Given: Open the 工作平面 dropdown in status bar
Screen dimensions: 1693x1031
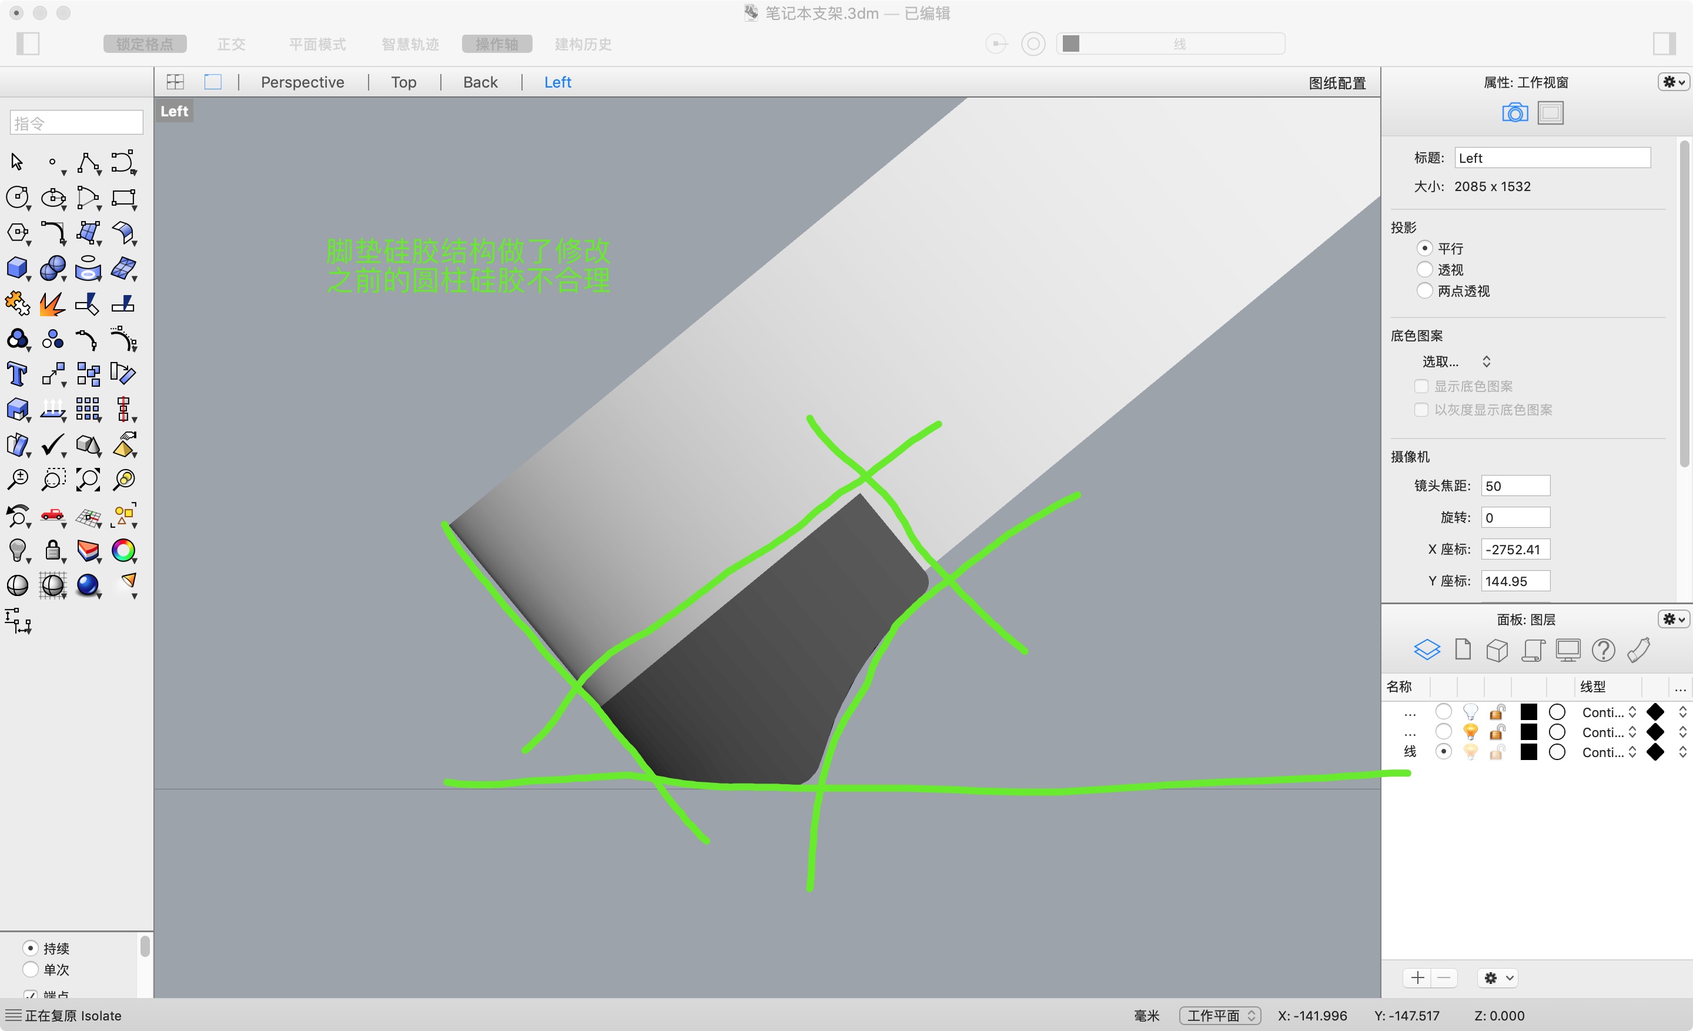Looking at the screenshot, I should click(x=1220, y=1015).
